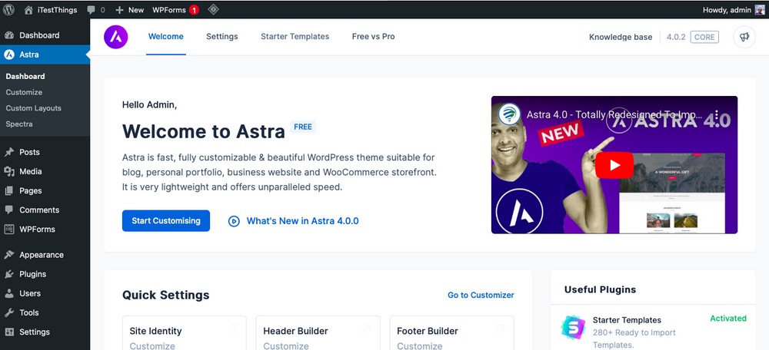769x350 pixels.
Task: Click the FREE badge next to Welcome
Action: click(x=303, y=127)
